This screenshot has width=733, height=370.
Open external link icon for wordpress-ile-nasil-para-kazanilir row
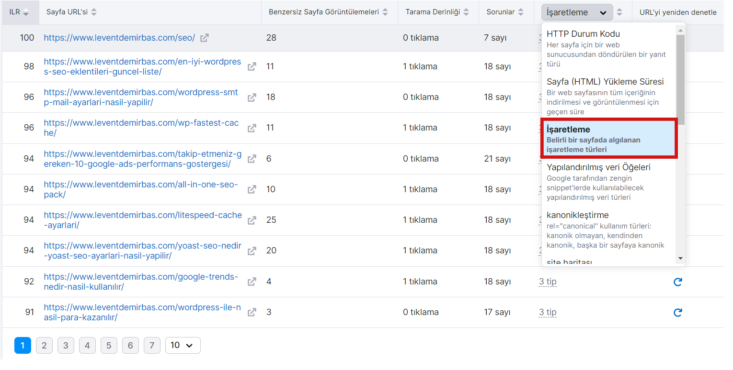(252, 313)
